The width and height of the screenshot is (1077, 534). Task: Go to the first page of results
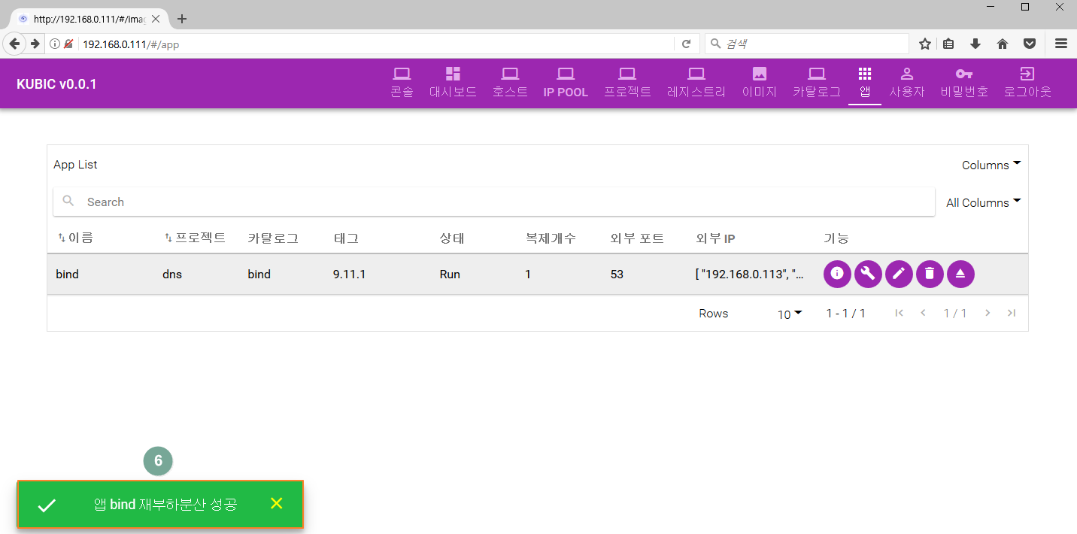899,313
